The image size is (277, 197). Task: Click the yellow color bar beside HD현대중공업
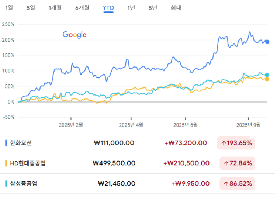[6, 163]
